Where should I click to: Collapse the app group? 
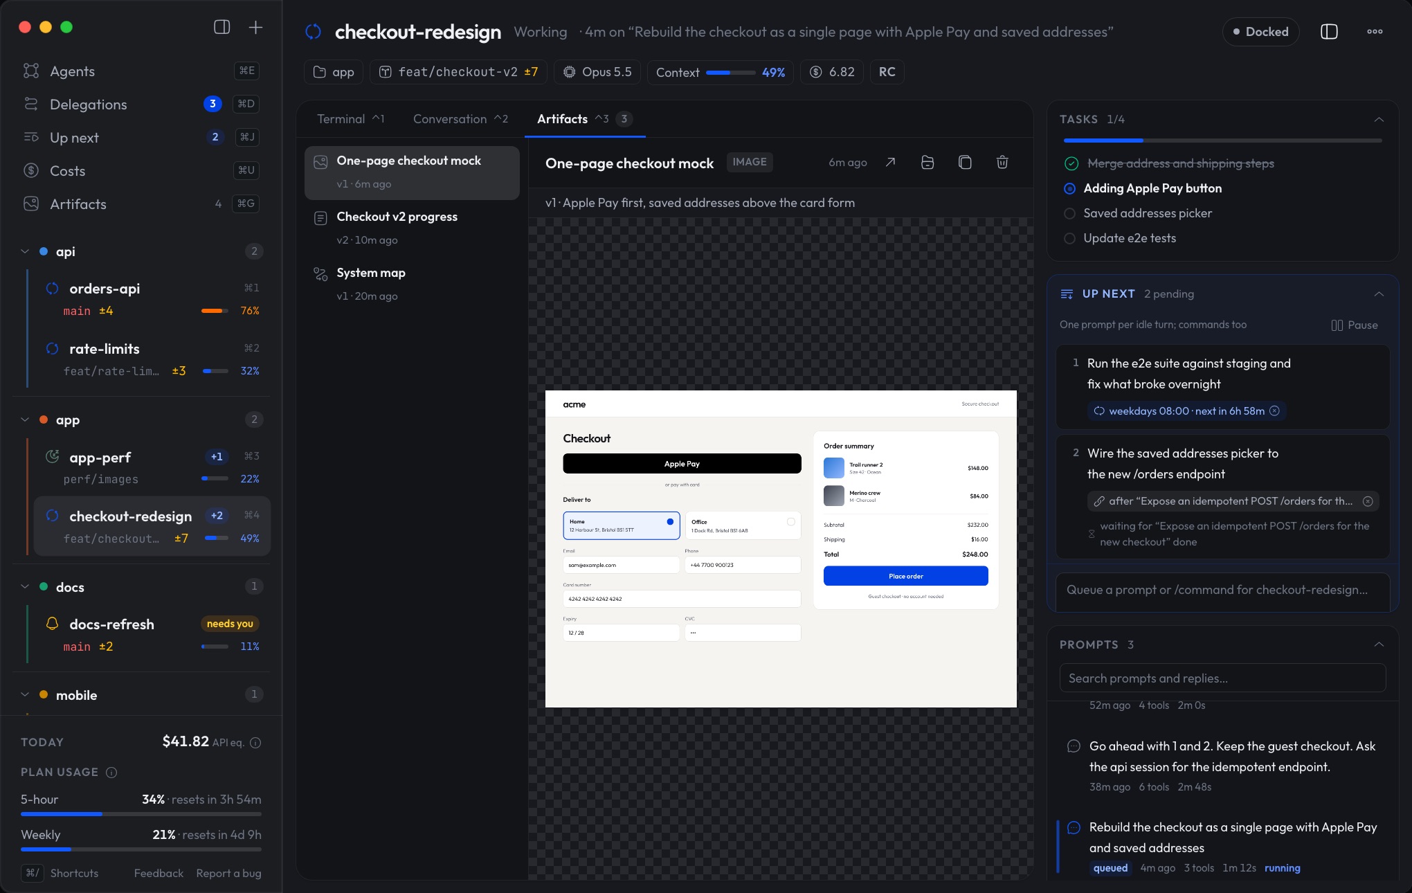click(25, 420)
